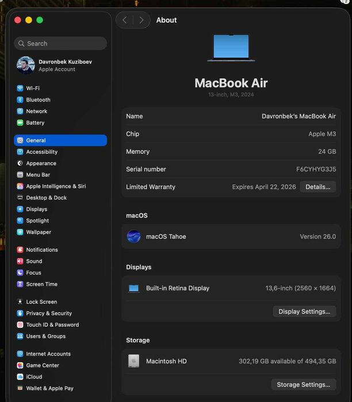Open Focus moon icon
352x402 pixels.
click(x=20, y=273)
